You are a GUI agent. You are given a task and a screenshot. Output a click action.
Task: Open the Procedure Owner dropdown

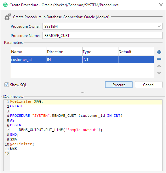click(102, 26)
